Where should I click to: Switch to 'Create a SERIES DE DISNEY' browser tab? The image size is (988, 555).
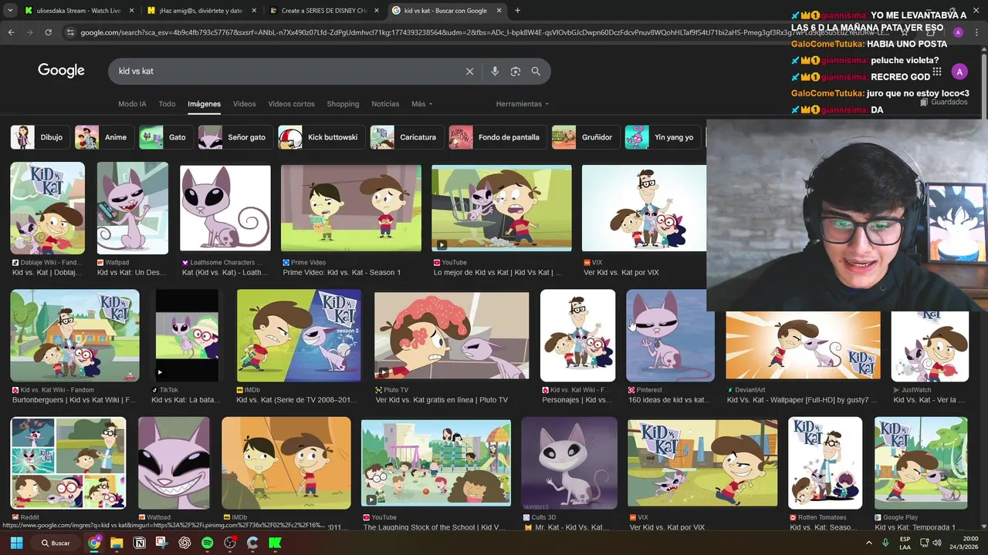[x=323, y=11]
